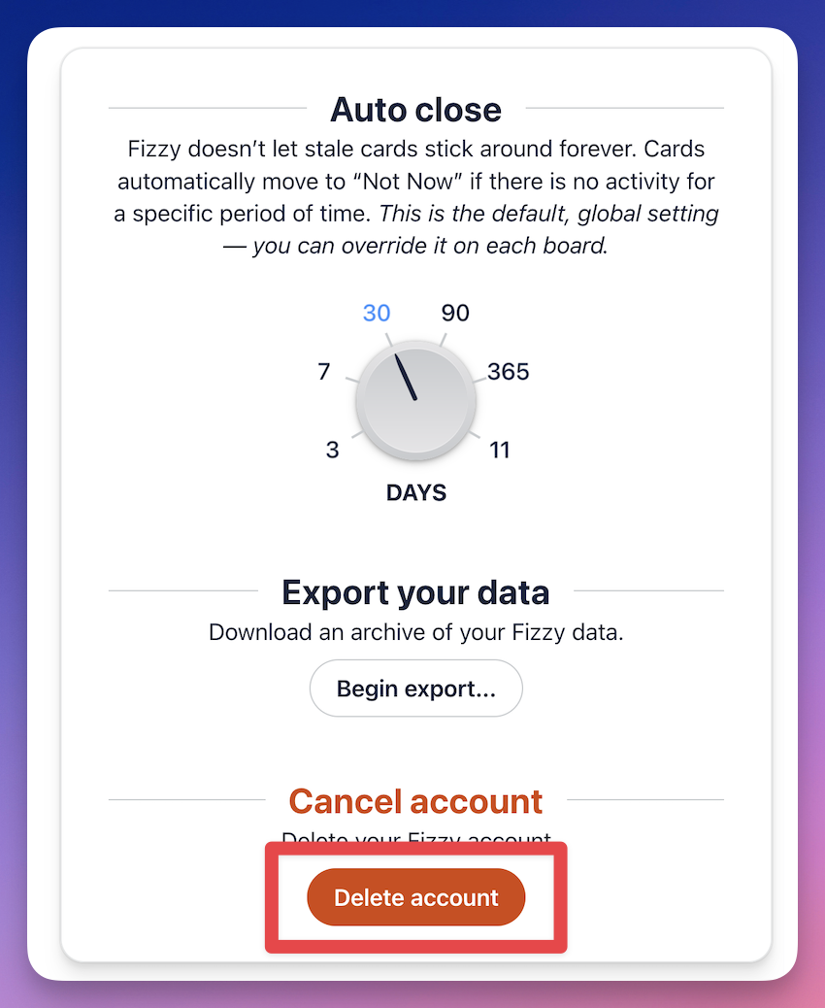The width and height of the screenshot is (825, 1008).
Task: Click the Delete account button
Action: [415, 897]
